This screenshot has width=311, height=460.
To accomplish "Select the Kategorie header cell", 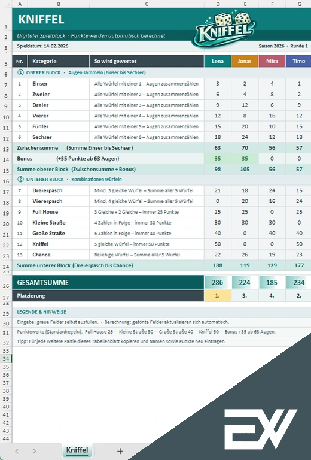I will click(59, 61).
